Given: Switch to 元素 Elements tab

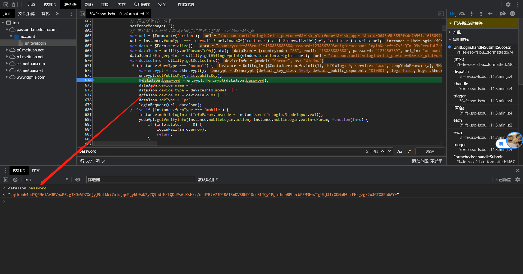Looking at the screenshot, I should coord(31,4).
